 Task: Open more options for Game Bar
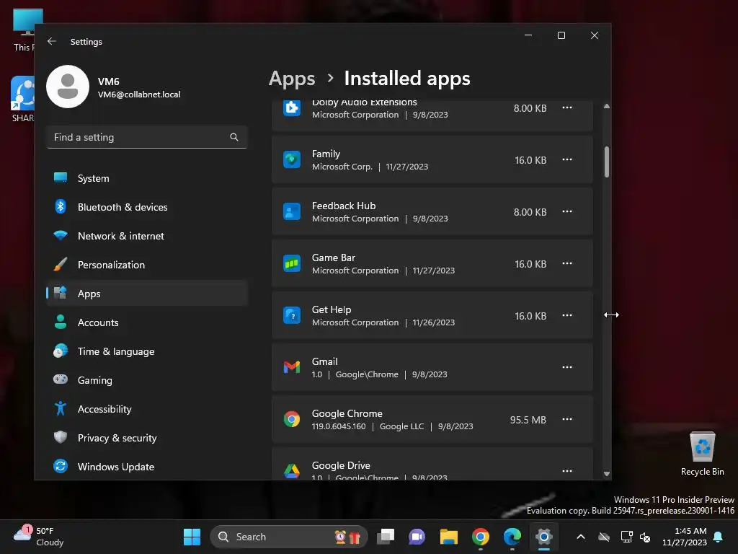tap(567, 263)
